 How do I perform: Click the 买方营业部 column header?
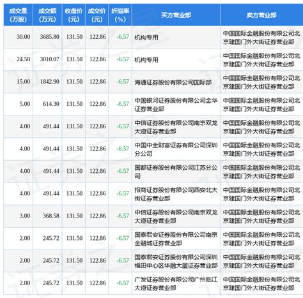coord(176,15)
